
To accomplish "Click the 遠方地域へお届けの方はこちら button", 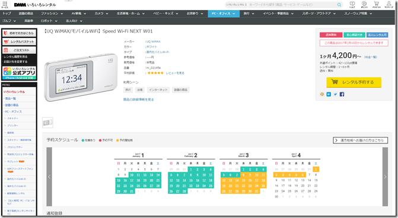I will (x=361, y=140).
